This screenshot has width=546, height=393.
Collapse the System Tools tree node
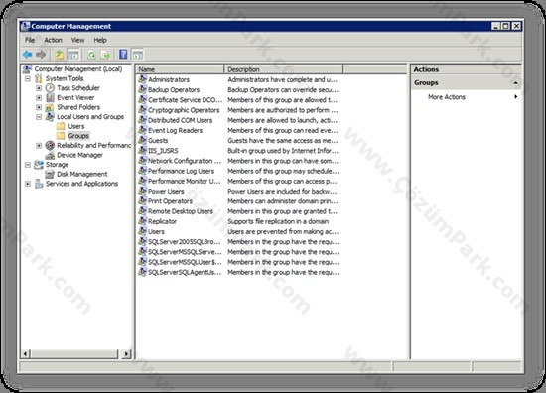(28, 78)
